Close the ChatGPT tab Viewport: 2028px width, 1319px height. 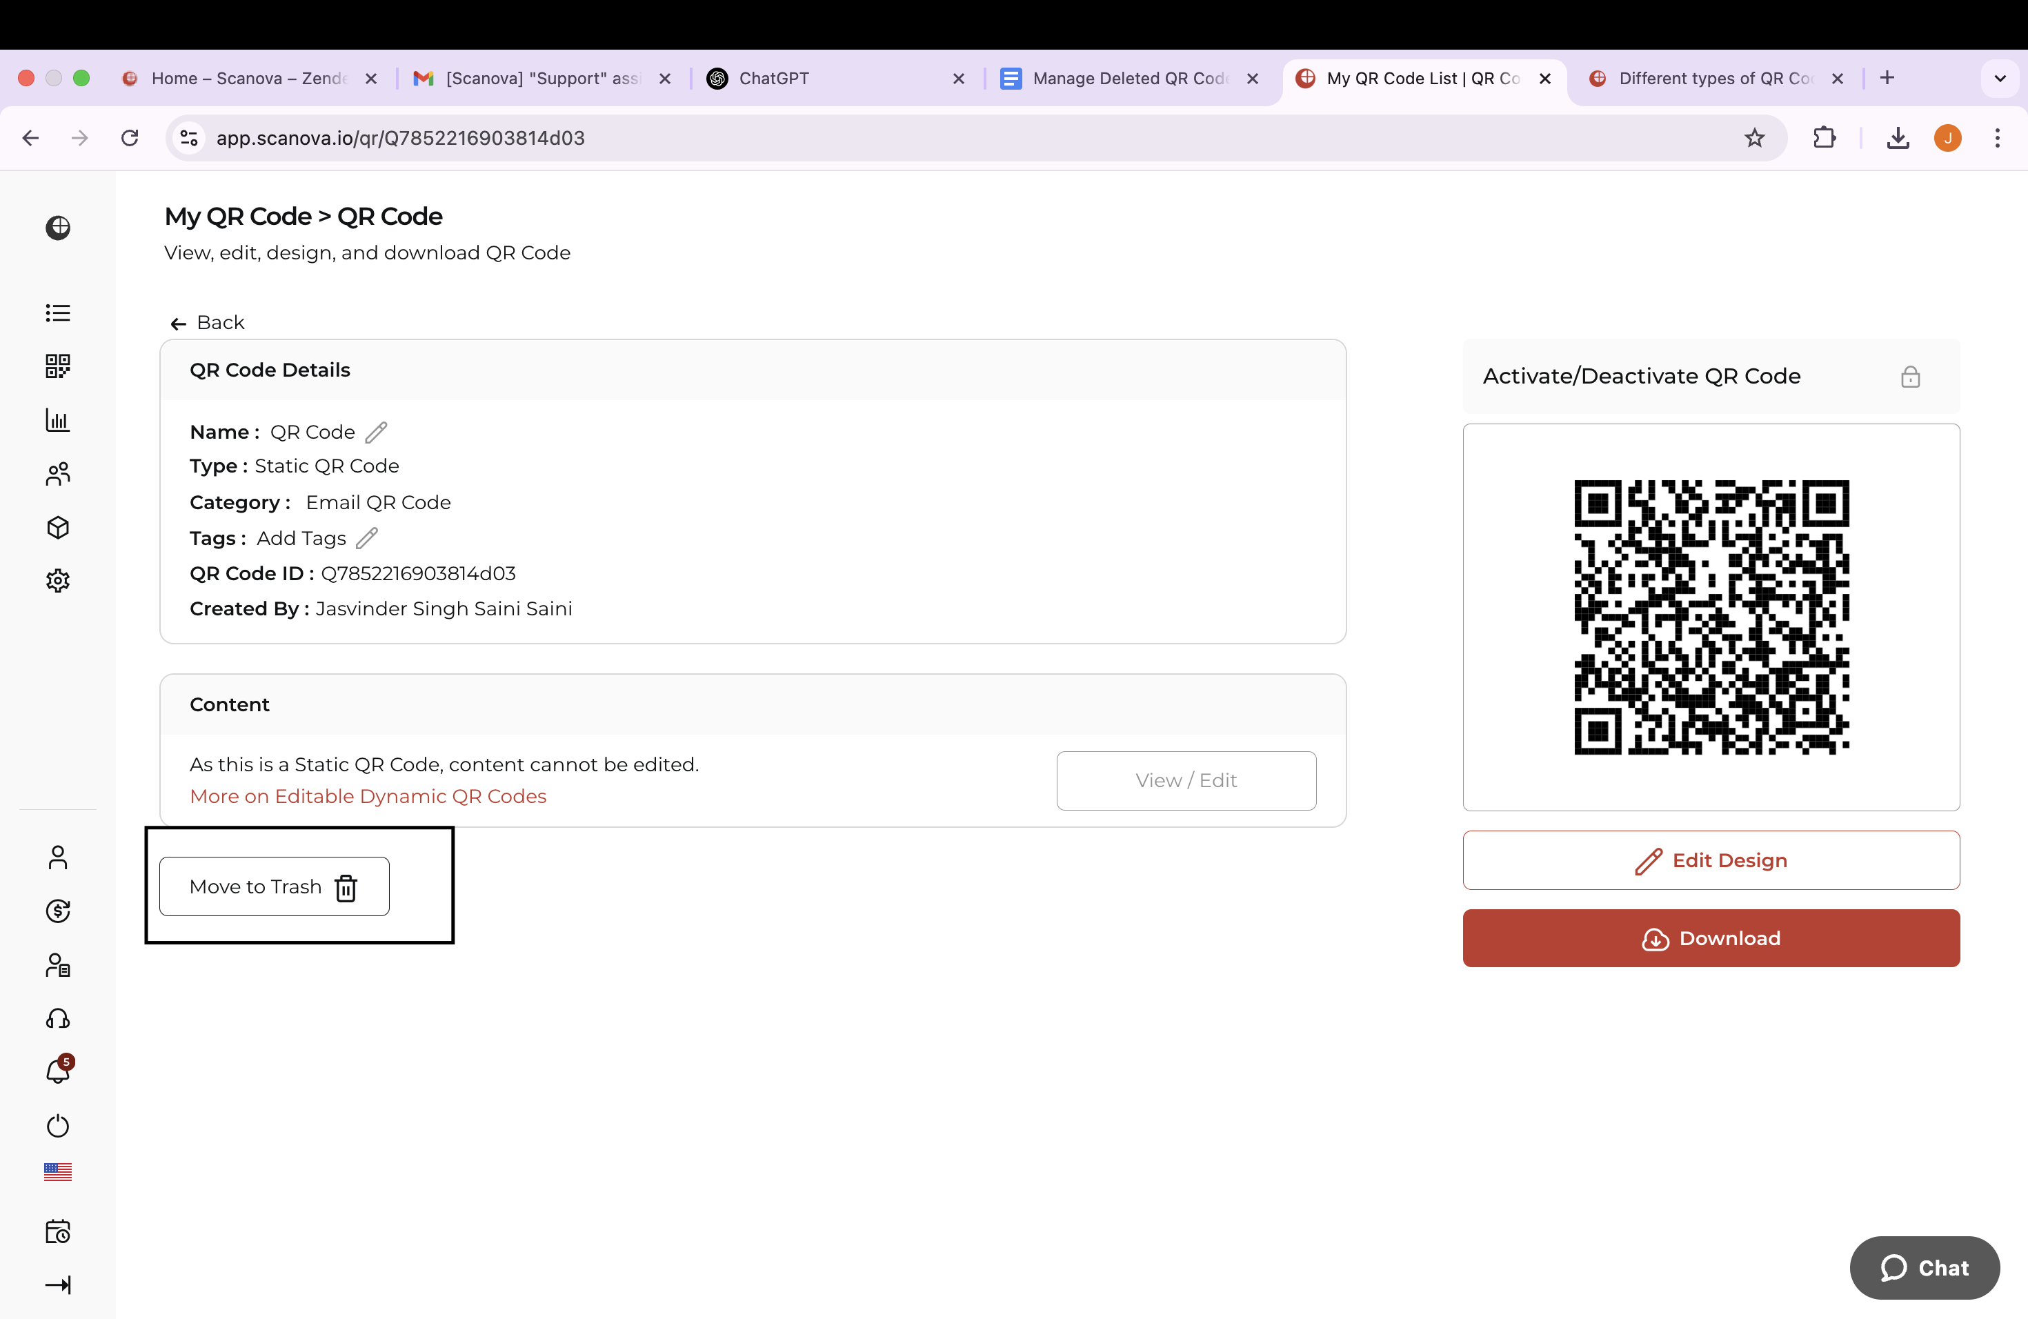tap(959, 79)
